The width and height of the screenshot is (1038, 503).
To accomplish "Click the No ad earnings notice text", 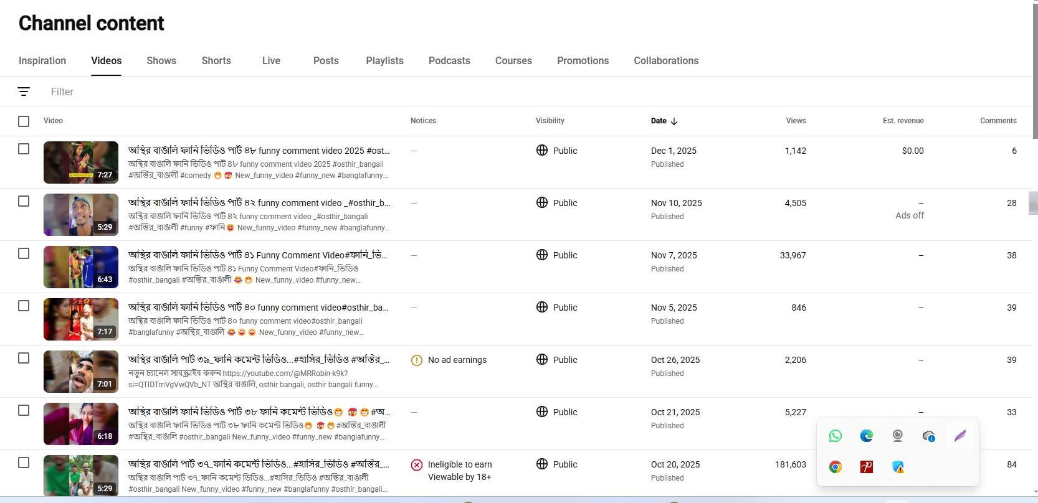I will (x=457, y=360).
